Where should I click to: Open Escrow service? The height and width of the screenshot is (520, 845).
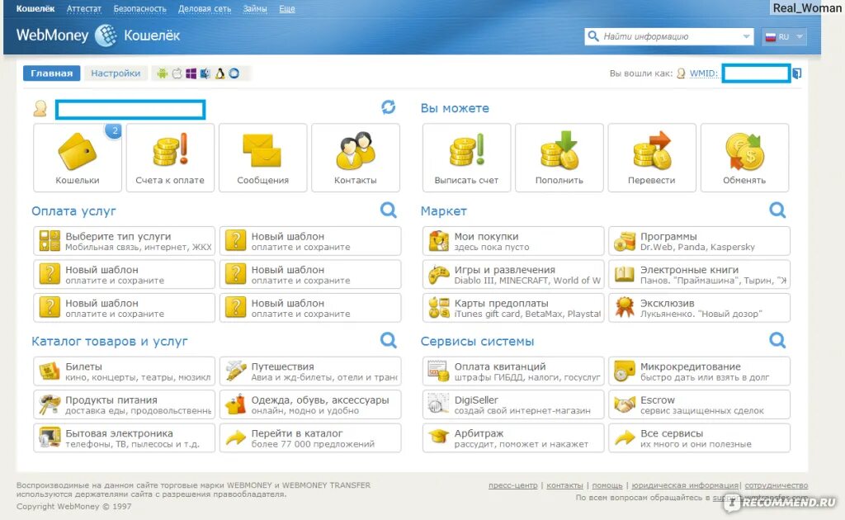[x=700, y=404]
